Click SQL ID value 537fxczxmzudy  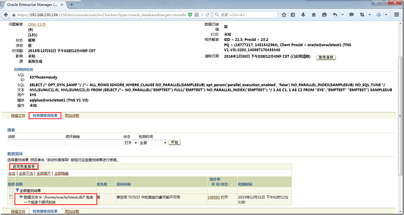coord(44,77)
